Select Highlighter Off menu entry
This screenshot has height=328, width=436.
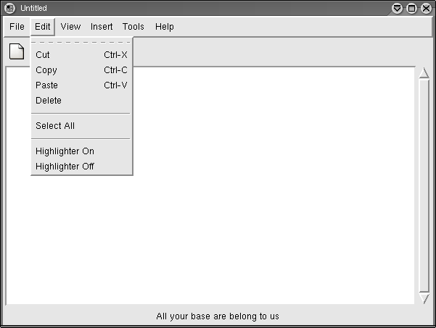point(81,167)
